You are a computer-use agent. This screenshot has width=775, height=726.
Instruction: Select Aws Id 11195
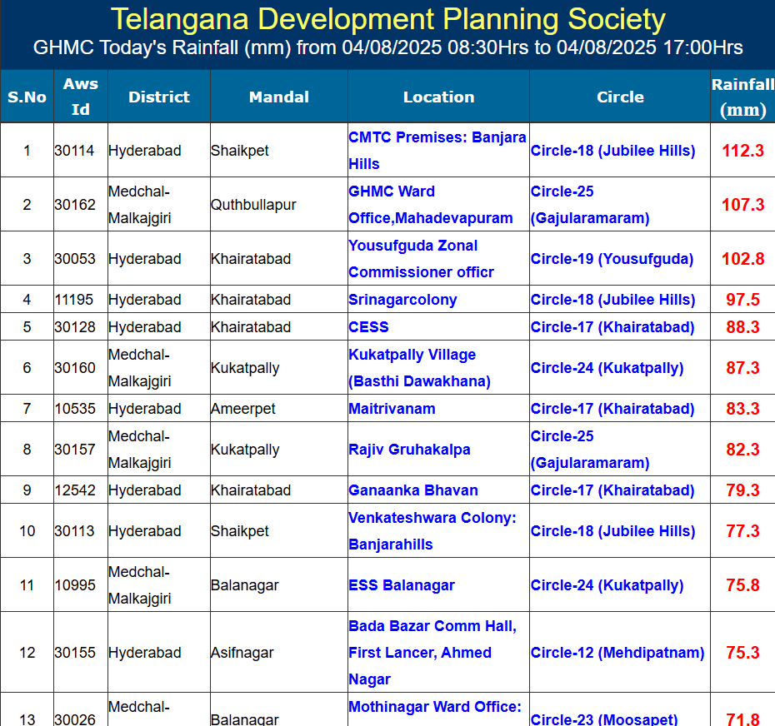point(74,299)
